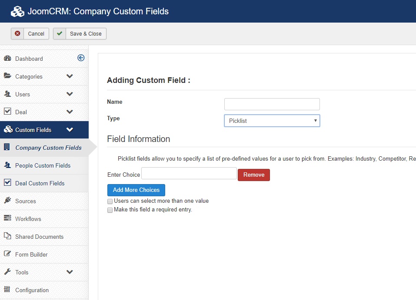Screen dimensions: 416x300
Task: Click the Tools wrench icon
Action: (x=8, y=272)
